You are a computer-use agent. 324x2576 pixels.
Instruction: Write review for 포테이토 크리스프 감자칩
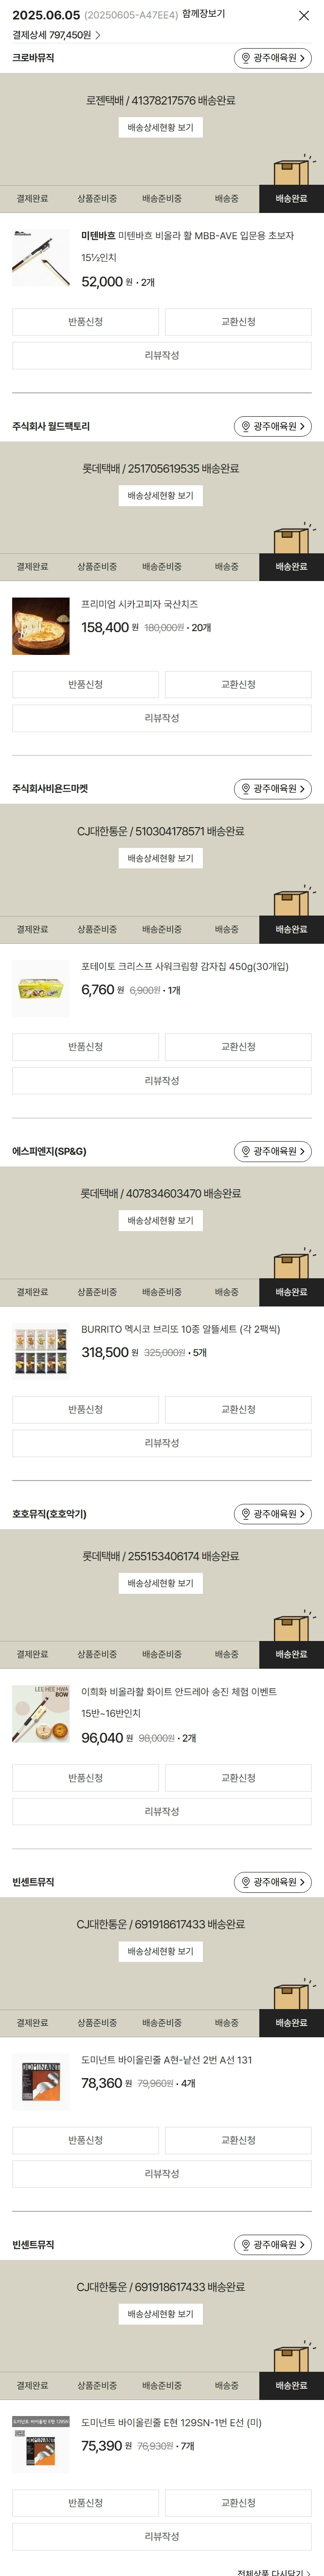point(162,1081)
